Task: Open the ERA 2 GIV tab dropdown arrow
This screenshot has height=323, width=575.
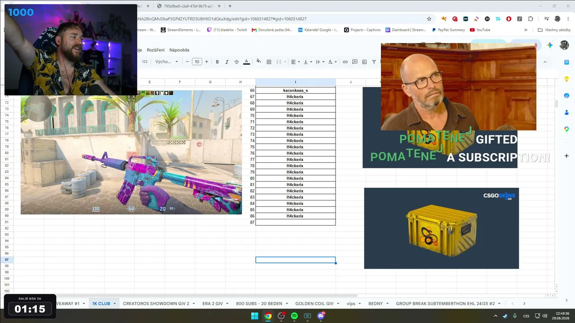Action: click(227, 304)
